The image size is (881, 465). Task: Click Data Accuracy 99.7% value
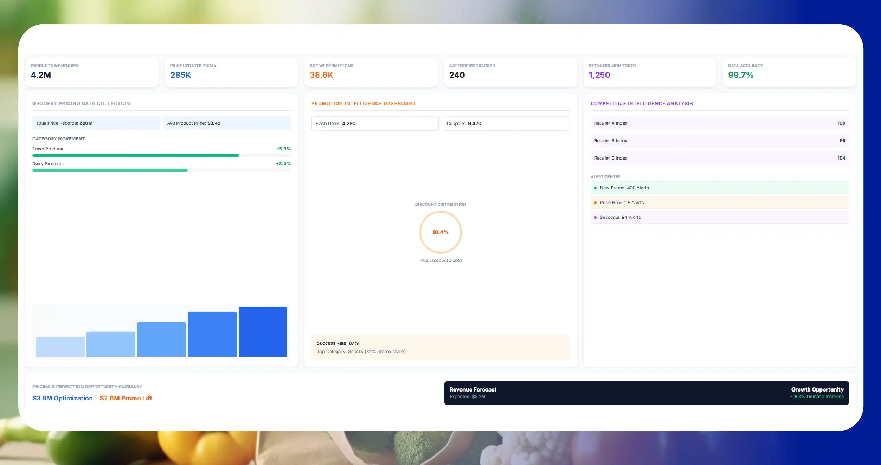point(740,75)
